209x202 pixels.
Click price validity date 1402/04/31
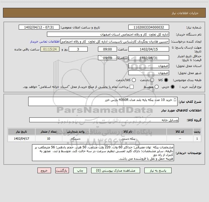coord(149,58)
